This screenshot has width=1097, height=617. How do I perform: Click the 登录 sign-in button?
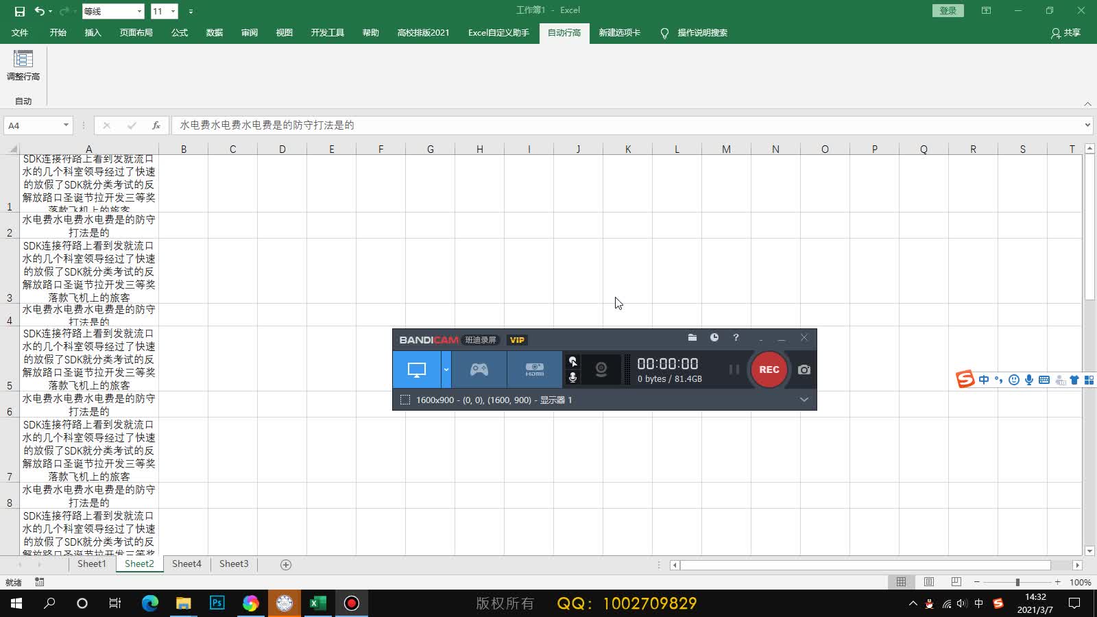(948, 10)
